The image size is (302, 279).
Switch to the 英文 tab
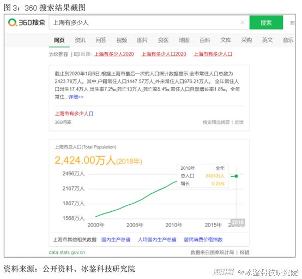[267, 40]
